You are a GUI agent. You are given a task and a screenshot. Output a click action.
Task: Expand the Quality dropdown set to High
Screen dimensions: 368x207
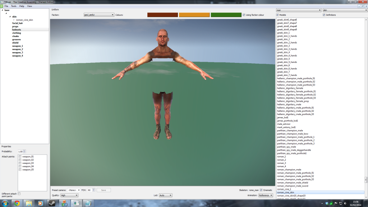(69, 195)
